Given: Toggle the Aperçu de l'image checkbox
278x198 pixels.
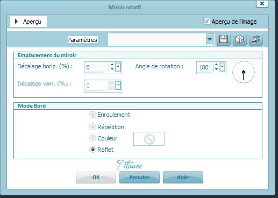Looking at the screenshot, I should 206,22.
